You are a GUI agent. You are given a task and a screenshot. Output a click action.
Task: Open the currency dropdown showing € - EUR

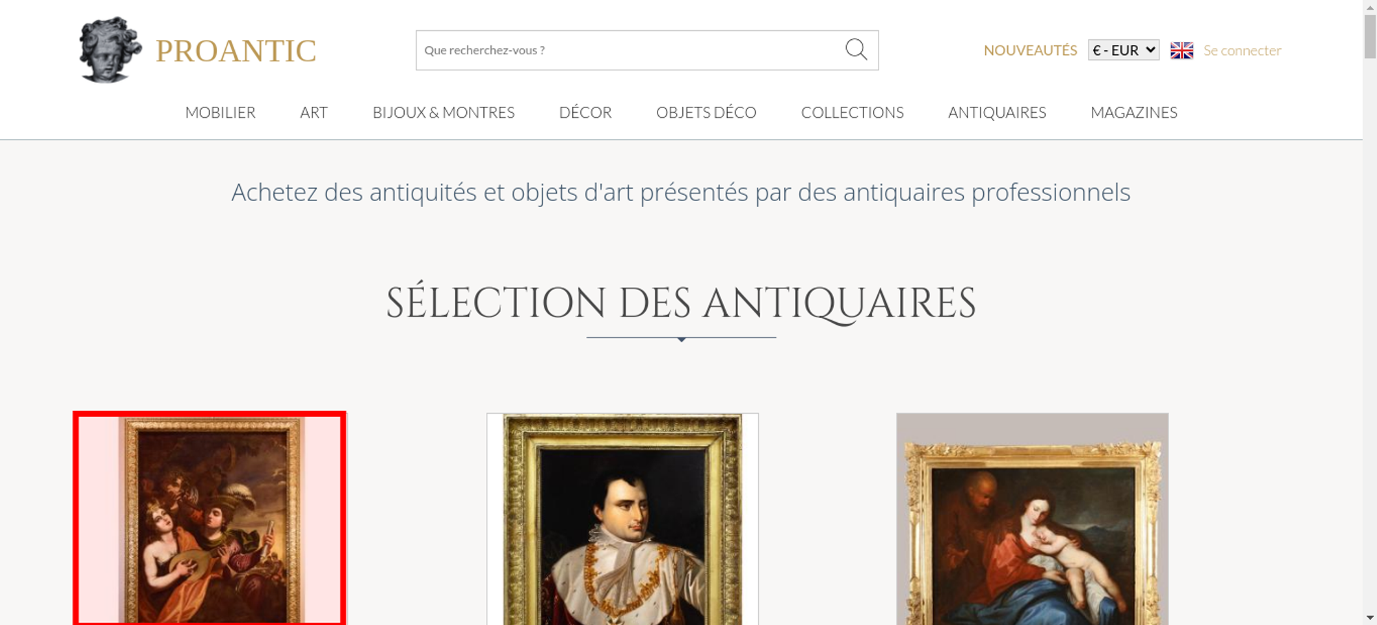1124,50
